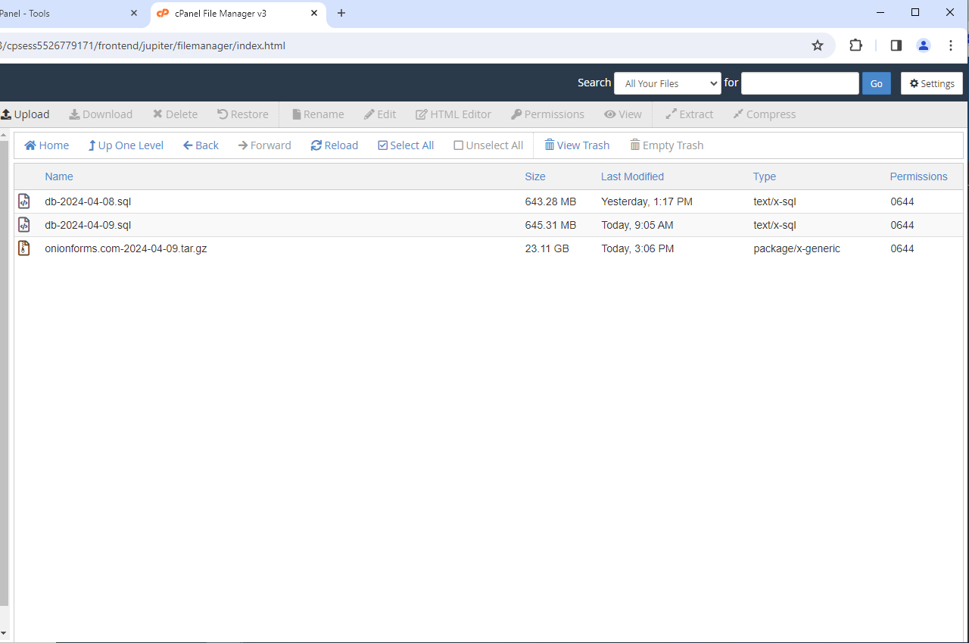This screenshot has height=643, width=969.
Task: Navigate Up One Level
Action: 126,145
